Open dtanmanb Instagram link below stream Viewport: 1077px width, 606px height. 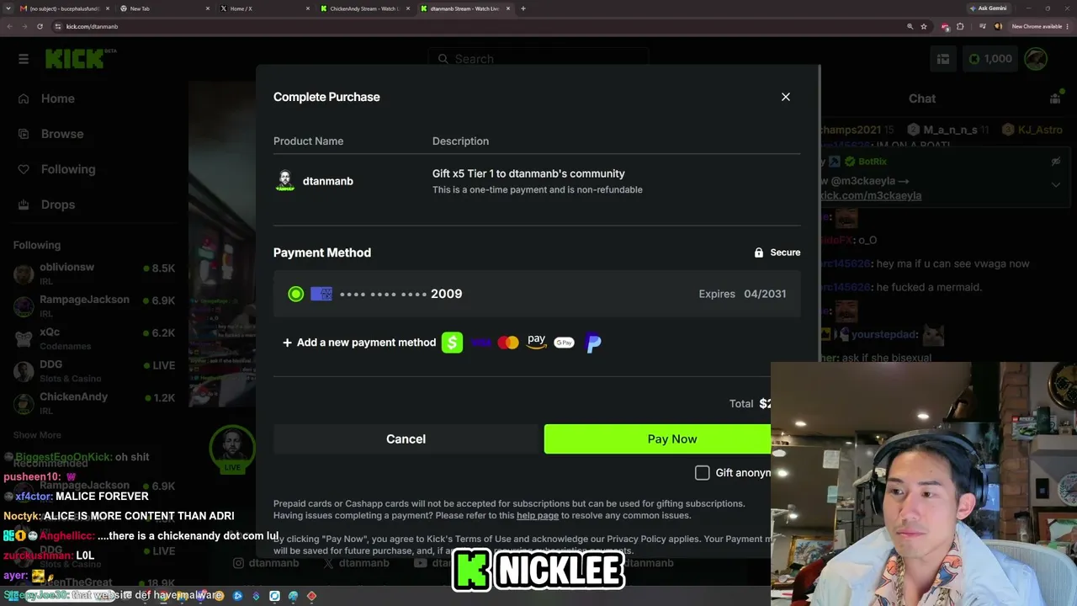pyautogui.click(x=266, y=563)
